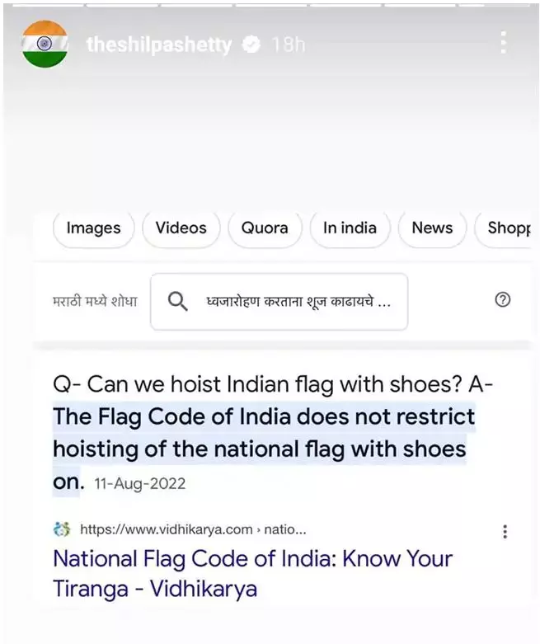Open the search result three-dot menu
This screenshot has height=644, width=540.
click(505, 532)
